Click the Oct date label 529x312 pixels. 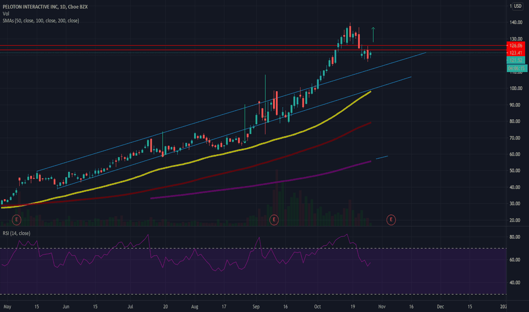[317, 306]
